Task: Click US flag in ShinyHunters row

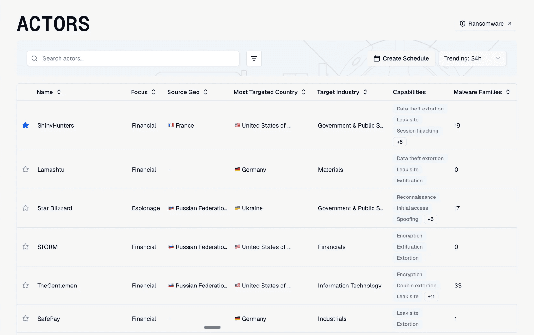Action: click(x=237, y=125)
